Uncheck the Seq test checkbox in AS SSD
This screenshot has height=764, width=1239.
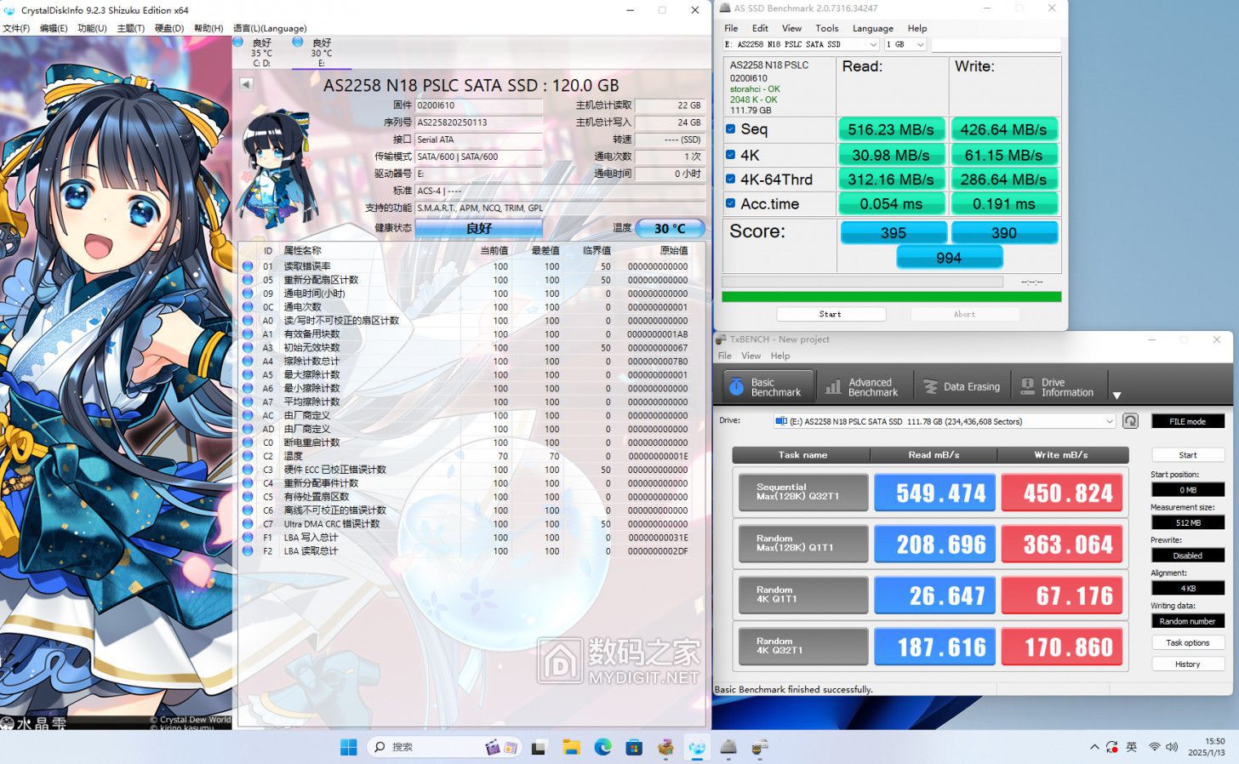click(730, 129)
